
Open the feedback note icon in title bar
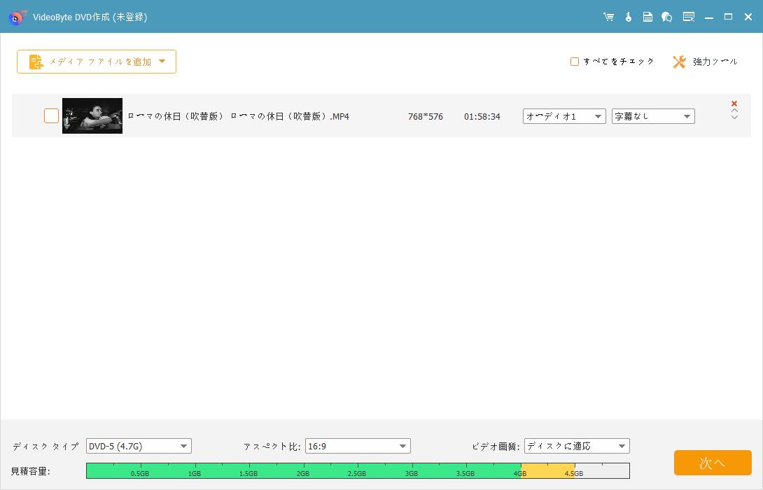pos(647,17)
